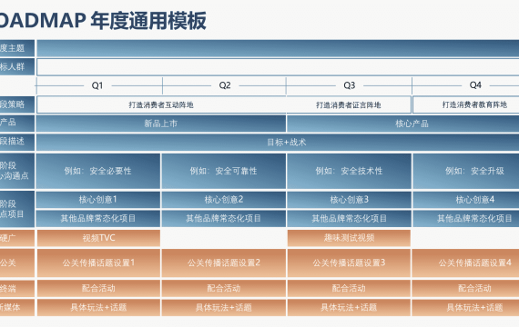
Task: Click the '核心创意1' cell
Action: click(x=98, y=200)
